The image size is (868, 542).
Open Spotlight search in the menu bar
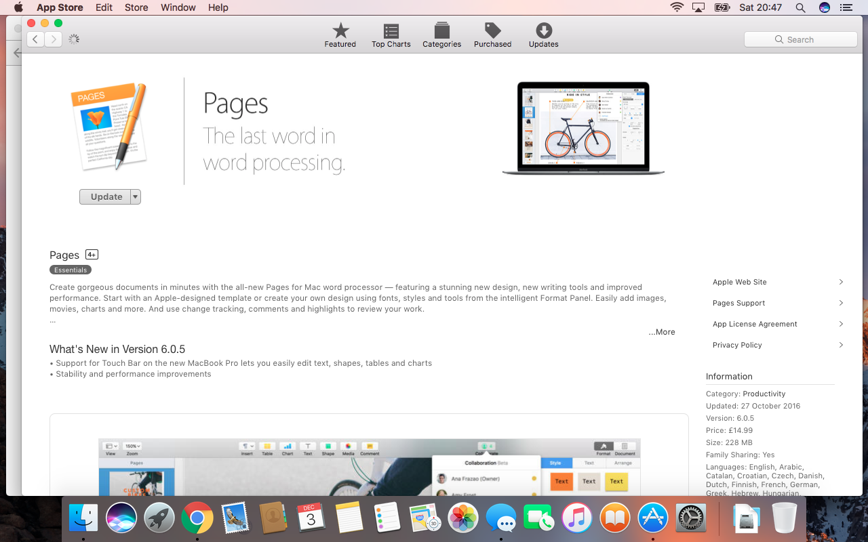(800, 7)
